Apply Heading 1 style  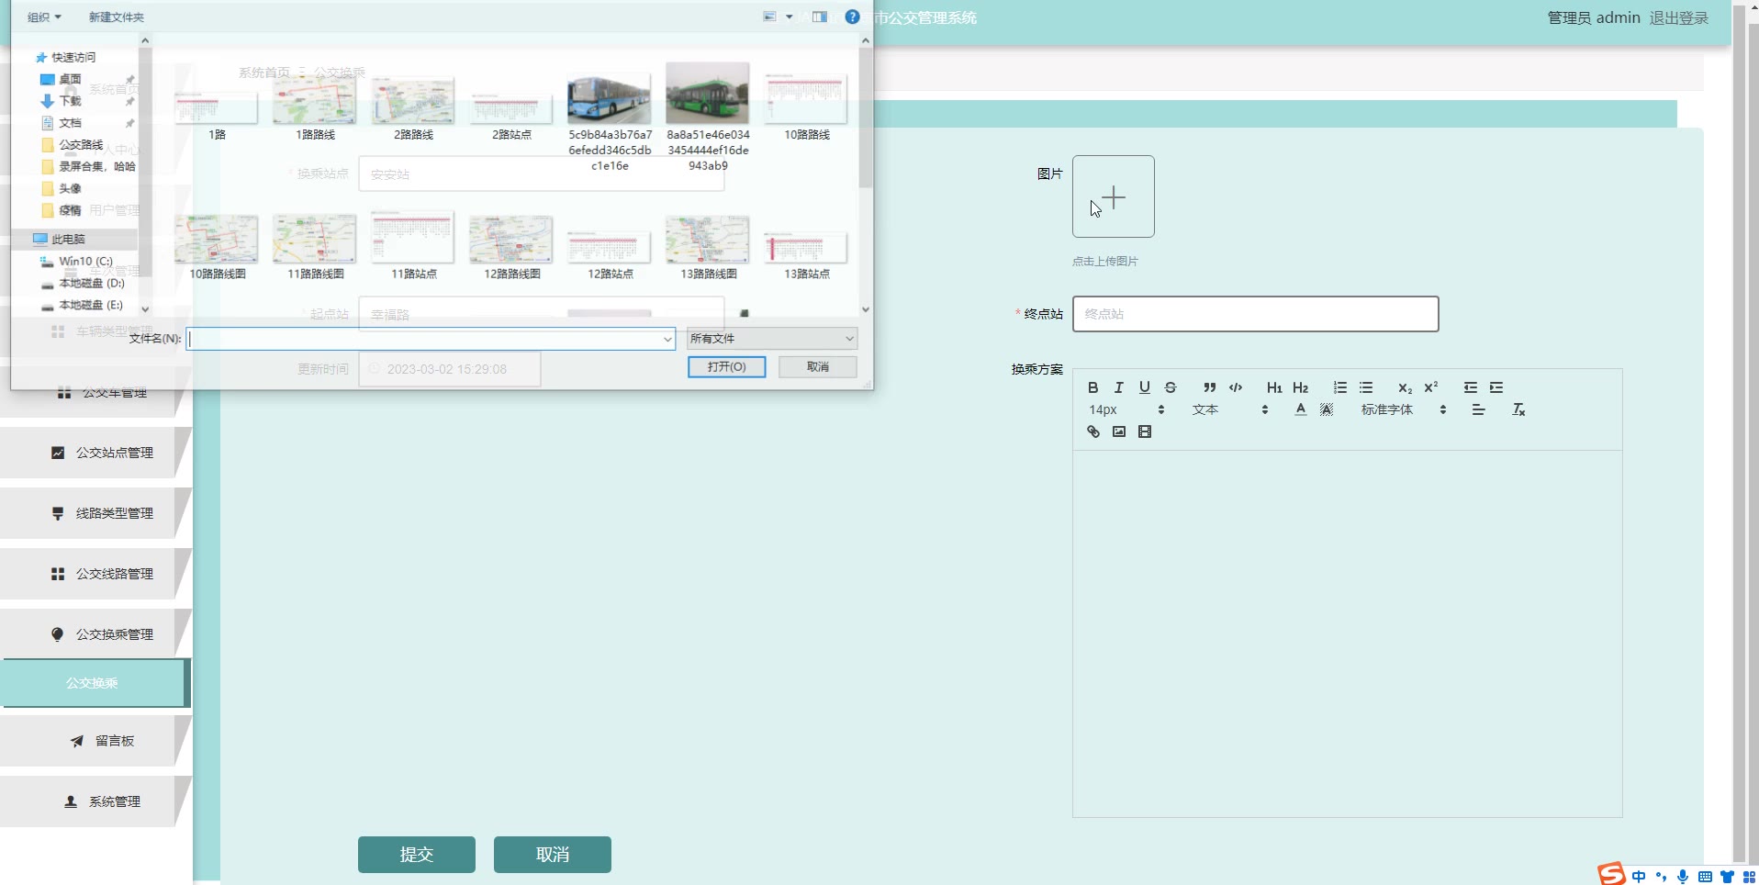[x=1274, y=387]
